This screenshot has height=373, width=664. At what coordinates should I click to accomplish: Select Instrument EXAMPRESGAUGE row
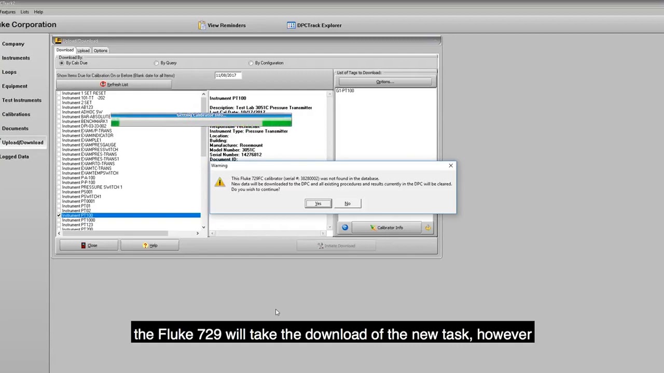(x=89, y=145)
